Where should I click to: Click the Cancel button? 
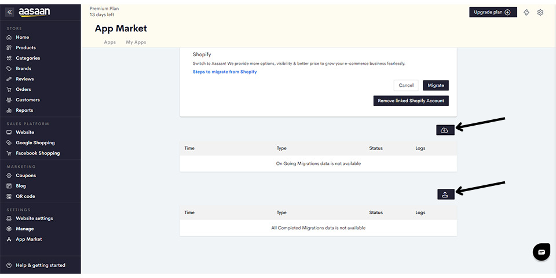pyautogui.click(x=406, y=86)
